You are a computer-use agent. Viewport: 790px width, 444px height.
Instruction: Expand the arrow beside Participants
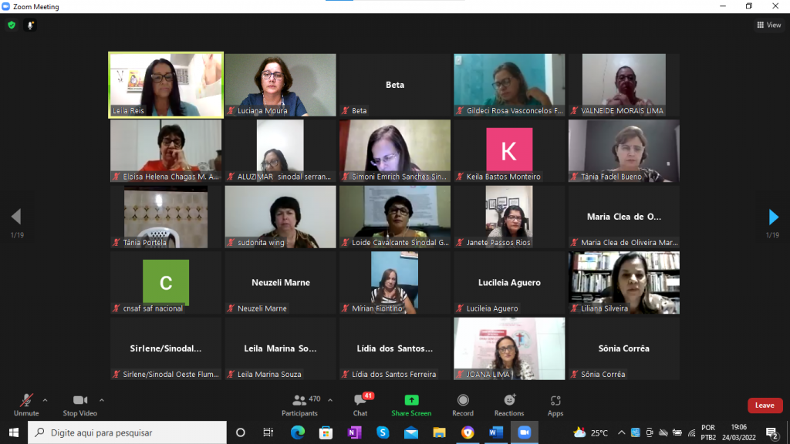click(330, 400)
